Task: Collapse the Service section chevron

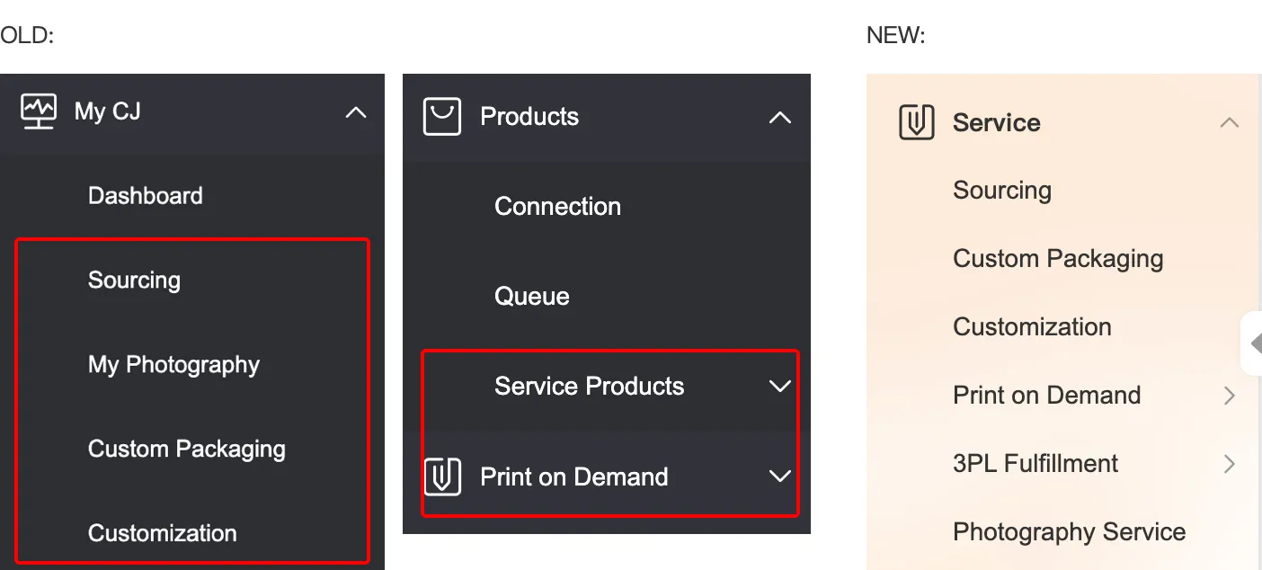Action: 1229,123
